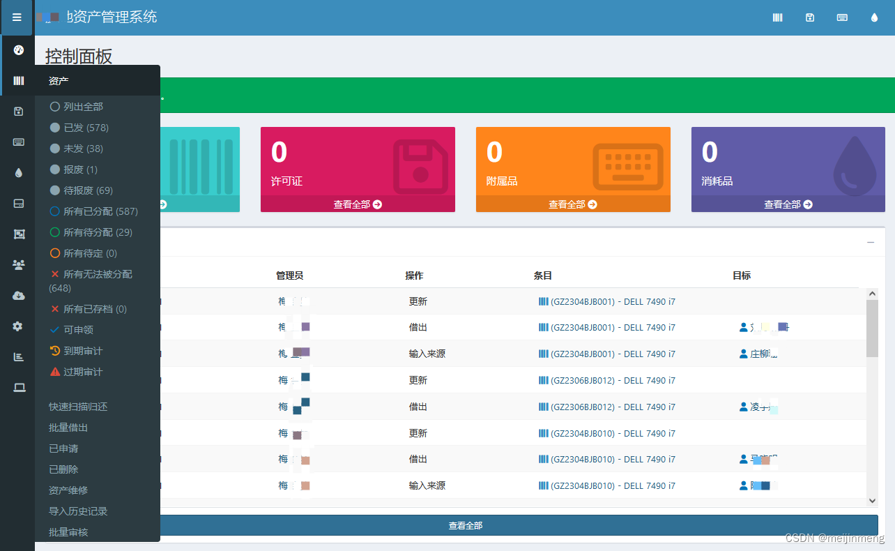The image size is (895, 551).
Task: Click 查看全部 on 消耗品 card
Action: pos(788,204)
